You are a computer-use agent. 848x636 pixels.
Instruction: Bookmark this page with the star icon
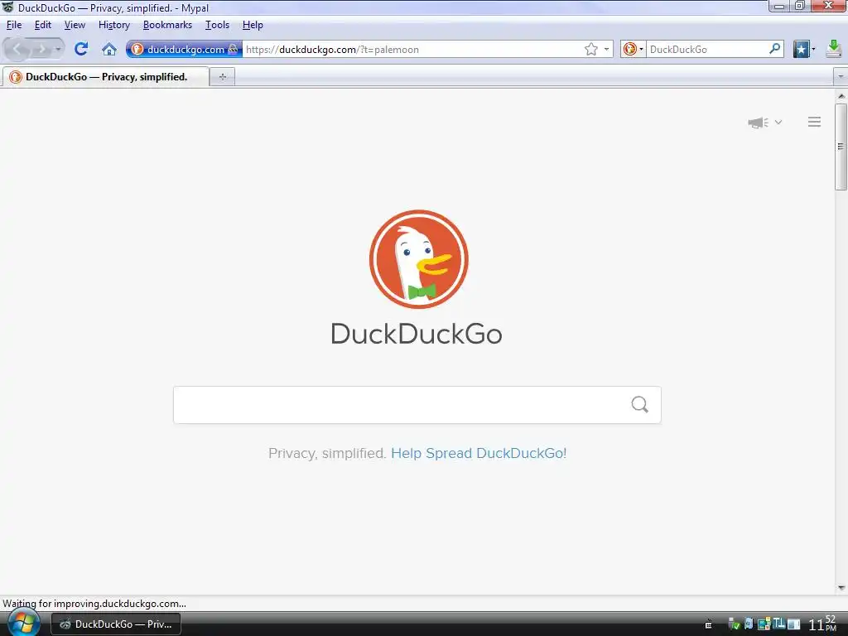click(591, 49)
